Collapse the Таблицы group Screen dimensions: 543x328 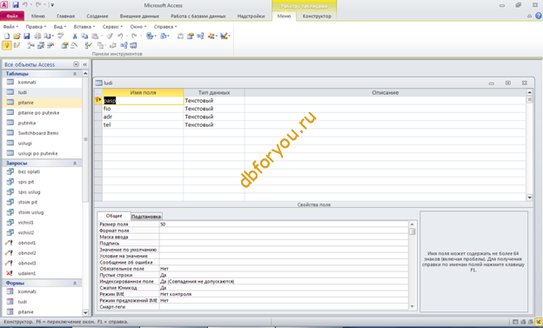coord(75,74)
